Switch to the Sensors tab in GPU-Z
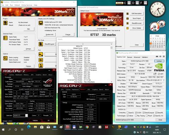 point(130,57)
